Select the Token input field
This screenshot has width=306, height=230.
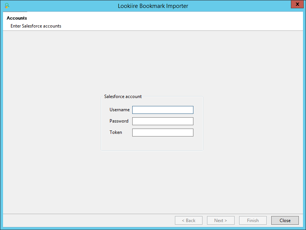click(162, 132)
